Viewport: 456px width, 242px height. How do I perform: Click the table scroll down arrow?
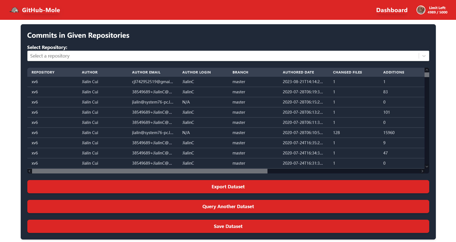pos(427,167)
